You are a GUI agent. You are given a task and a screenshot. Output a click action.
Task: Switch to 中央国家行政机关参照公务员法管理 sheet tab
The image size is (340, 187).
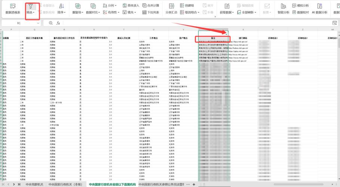(x=161, y=184)
